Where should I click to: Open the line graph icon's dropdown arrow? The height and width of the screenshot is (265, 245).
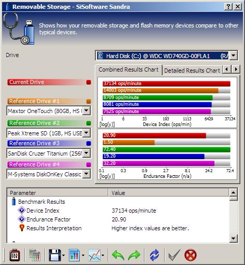tap(103, 255)
